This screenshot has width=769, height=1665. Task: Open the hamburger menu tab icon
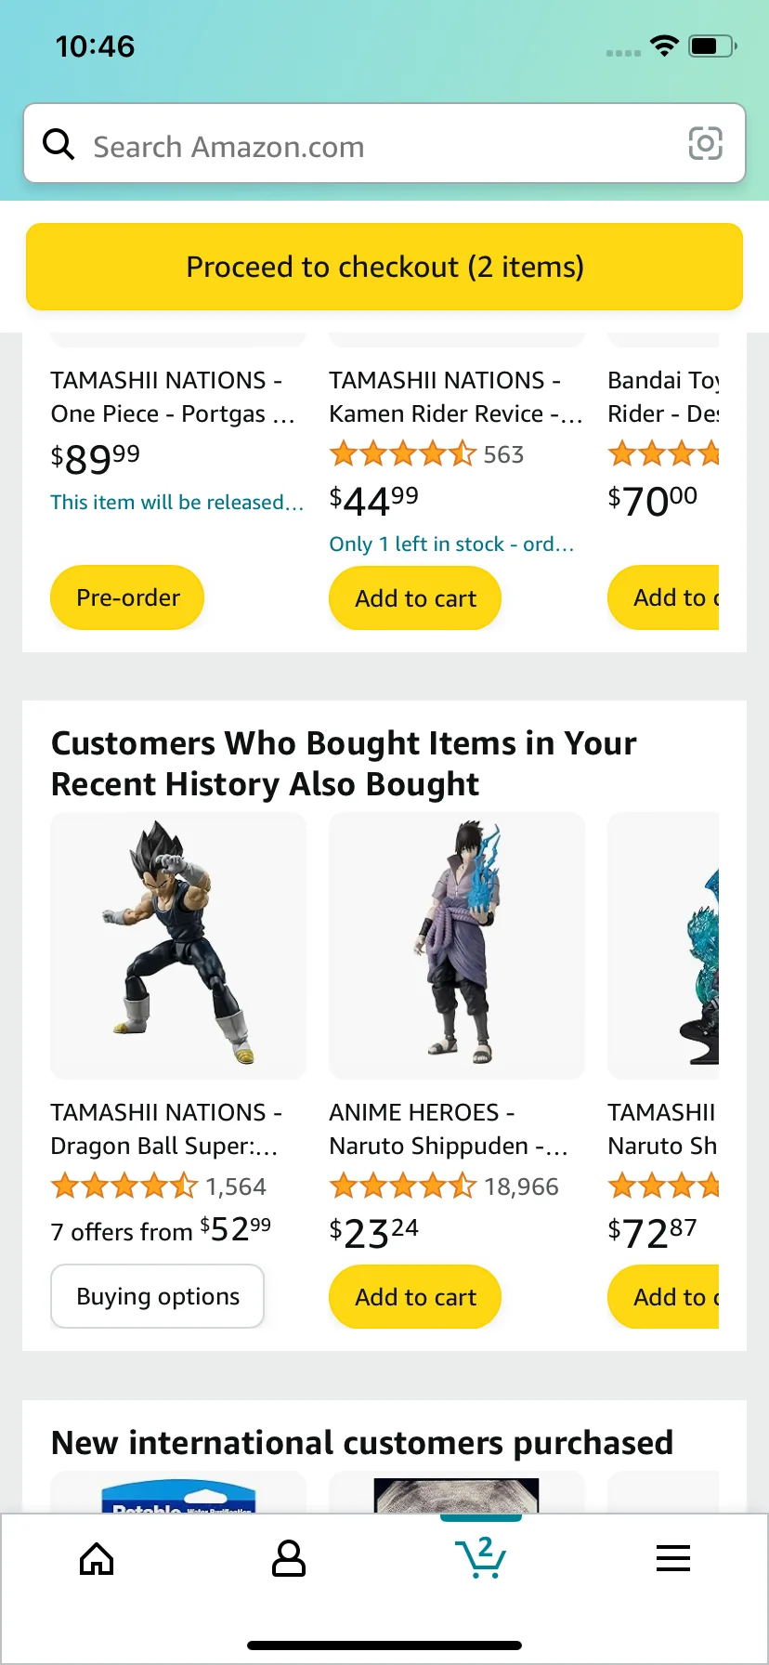click(x=672, y=1559)
